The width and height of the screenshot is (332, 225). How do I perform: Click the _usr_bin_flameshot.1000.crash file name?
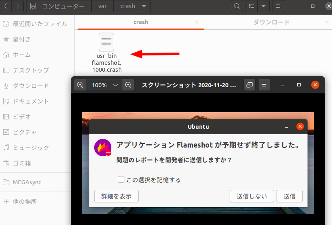point(107,63)
